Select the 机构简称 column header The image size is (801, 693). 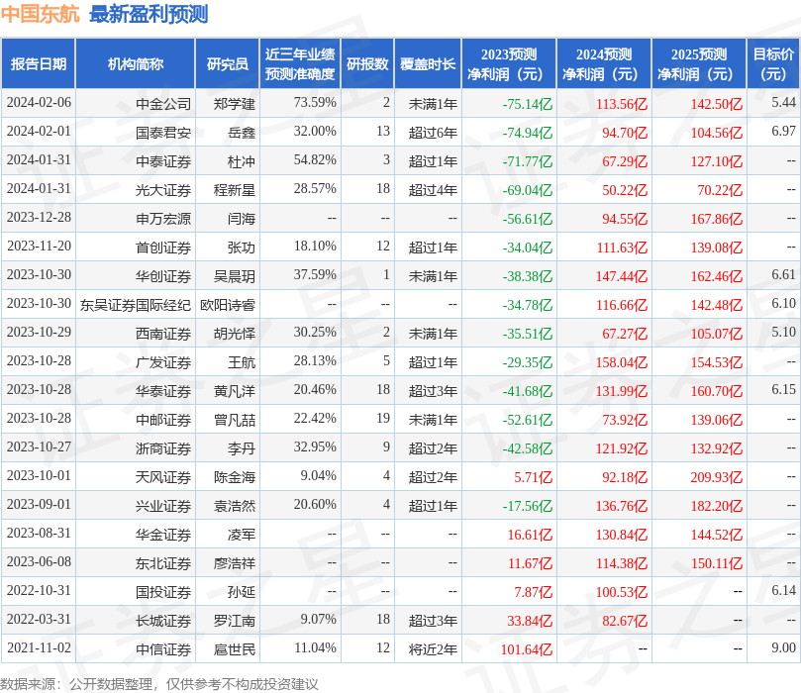point(136,63)
